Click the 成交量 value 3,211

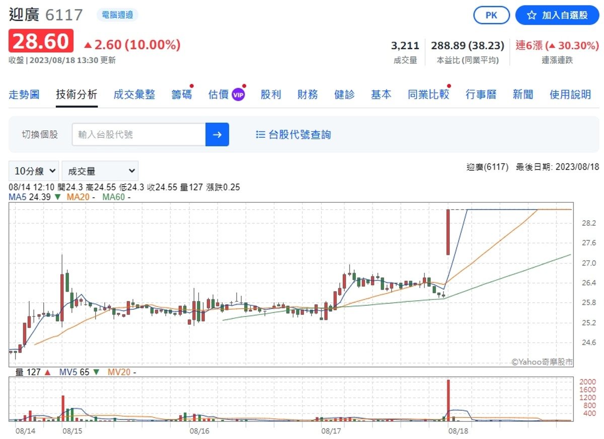tap(405, 45)
